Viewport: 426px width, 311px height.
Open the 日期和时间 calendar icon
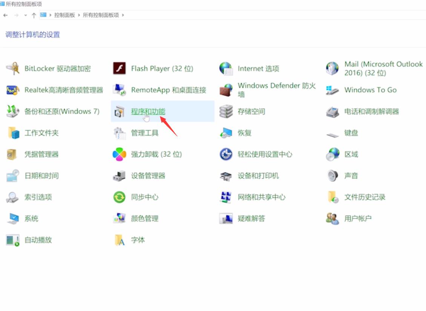[12, 176]
